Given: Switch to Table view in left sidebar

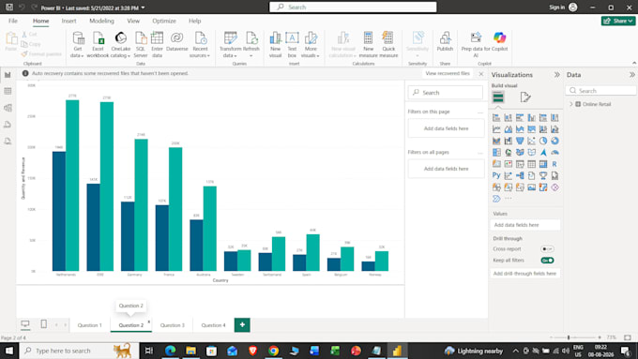Looking at the screenshot, I should [x=8, y=91].
